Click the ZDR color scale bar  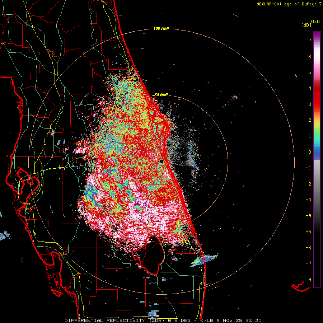point(317,159)
